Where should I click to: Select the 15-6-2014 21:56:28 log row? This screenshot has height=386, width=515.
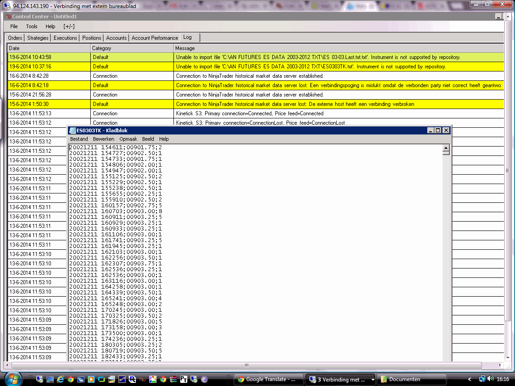(256, 95)
